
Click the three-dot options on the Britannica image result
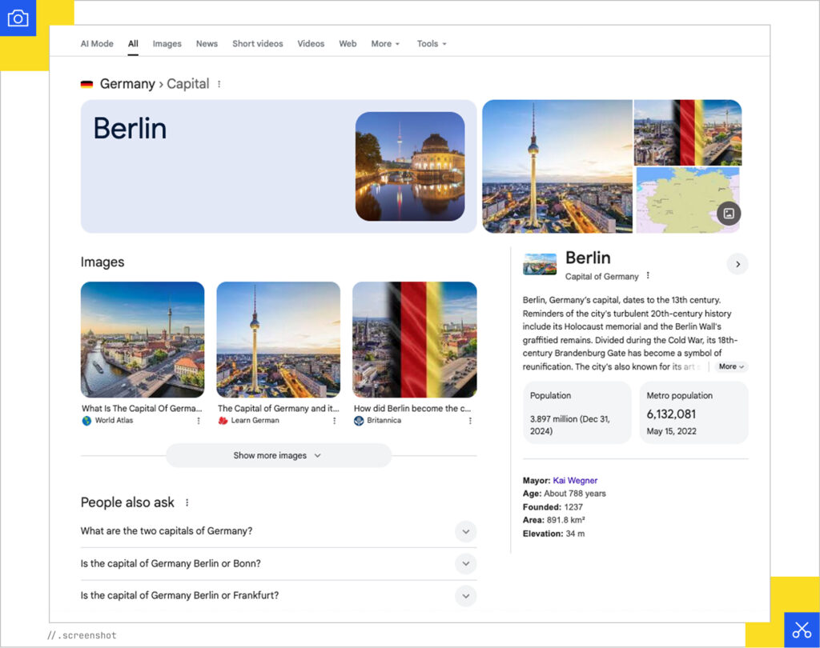click(470, 420)
